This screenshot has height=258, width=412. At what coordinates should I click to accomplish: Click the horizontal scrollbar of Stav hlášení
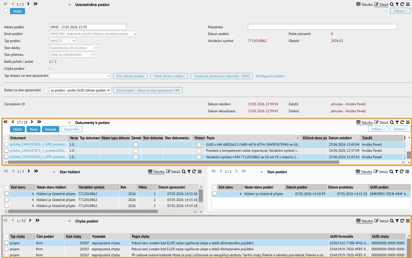pyautogui.click(x=83, y=211)
